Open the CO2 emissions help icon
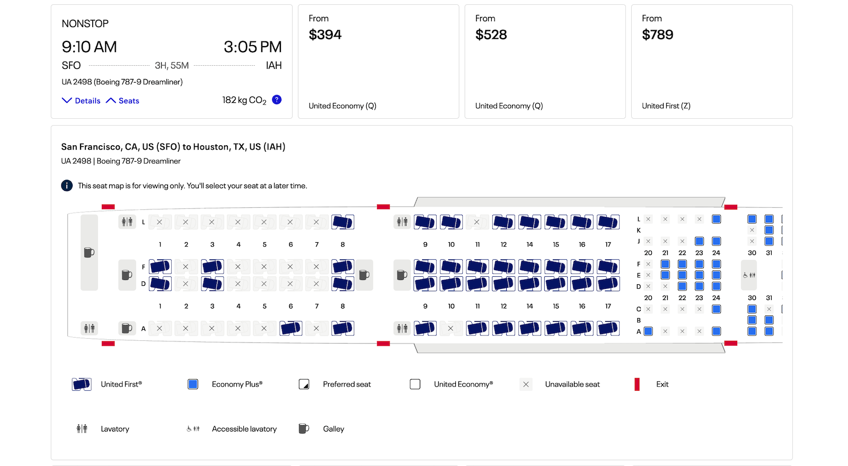 click(x=277, y=100)
